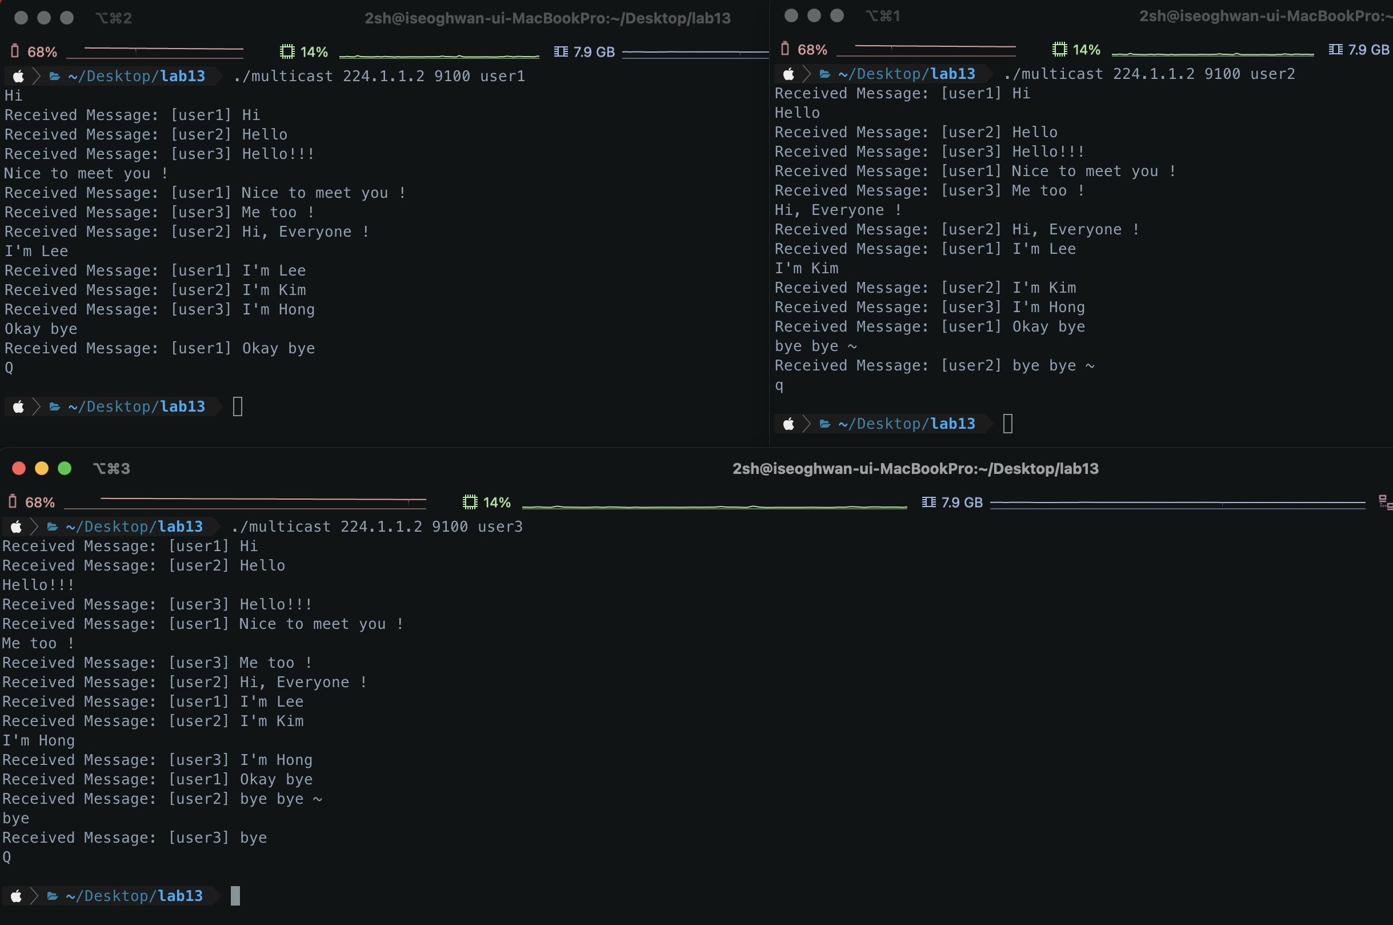Click the battery usage graph in bottom pane

pyautogui.click(x=245, y=502)
